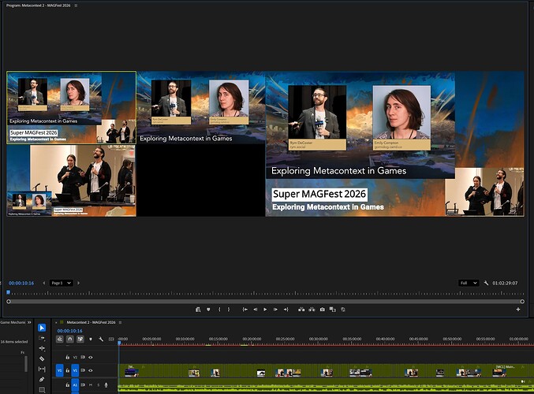Step forward one frame
This screenshot has width=534, height=394.
pos(275,310)
